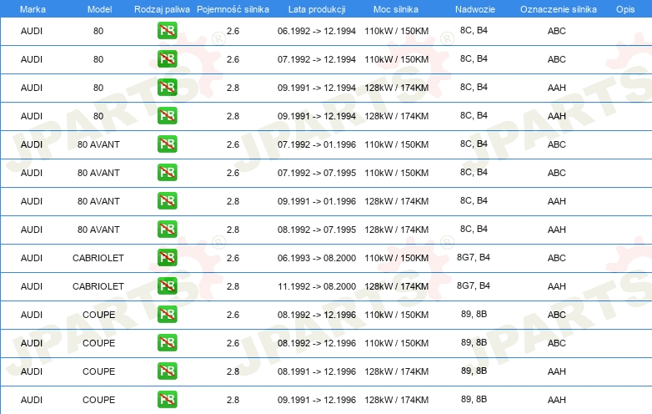Click COUPE model in the 08.1991 row

(x=98, y=371)
